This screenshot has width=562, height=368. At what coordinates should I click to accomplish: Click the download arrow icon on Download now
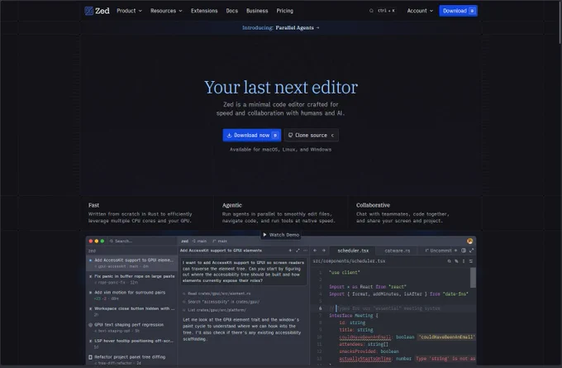(229, 136)
